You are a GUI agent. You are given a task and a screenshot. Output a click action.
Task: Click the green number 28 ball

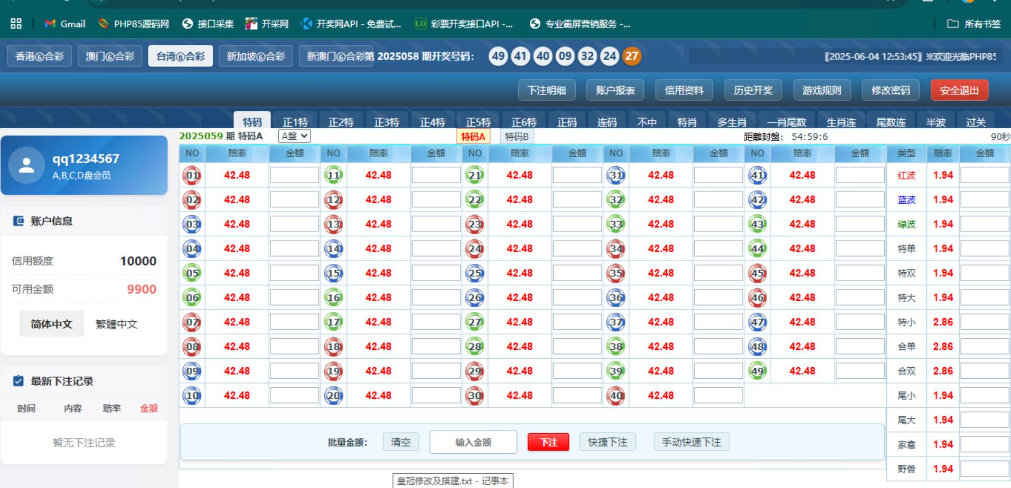pyautogui.click(x=474, y=347)
